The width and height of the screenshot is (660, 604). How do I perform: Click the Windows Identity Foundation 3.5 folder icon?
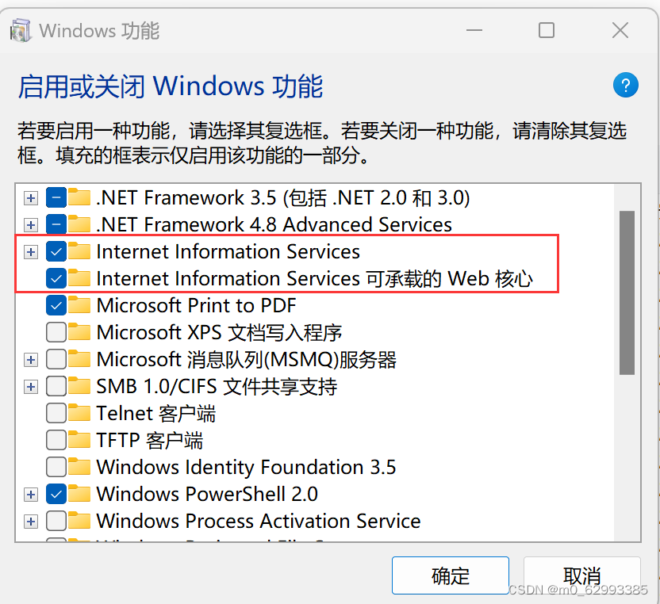click(79, 467)
